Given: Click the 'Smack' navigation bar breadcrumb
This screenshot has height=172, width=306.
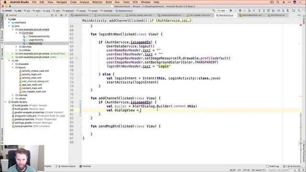Looking at the screenshot, I should (7, 11).
